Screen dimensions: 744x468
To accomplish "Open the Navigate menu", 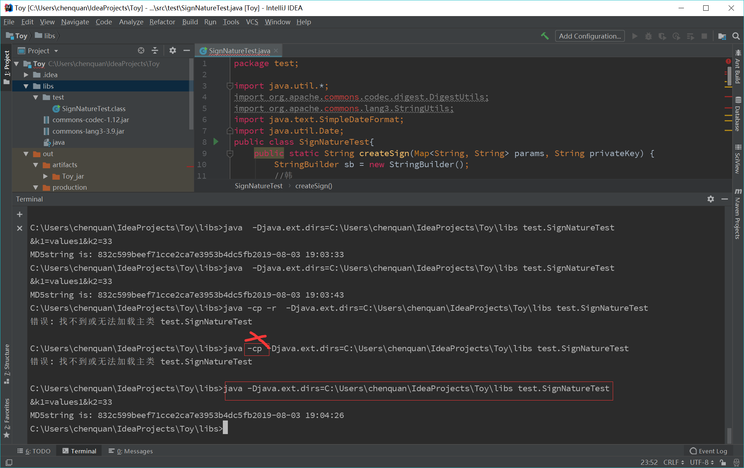I will pos(75,22).
